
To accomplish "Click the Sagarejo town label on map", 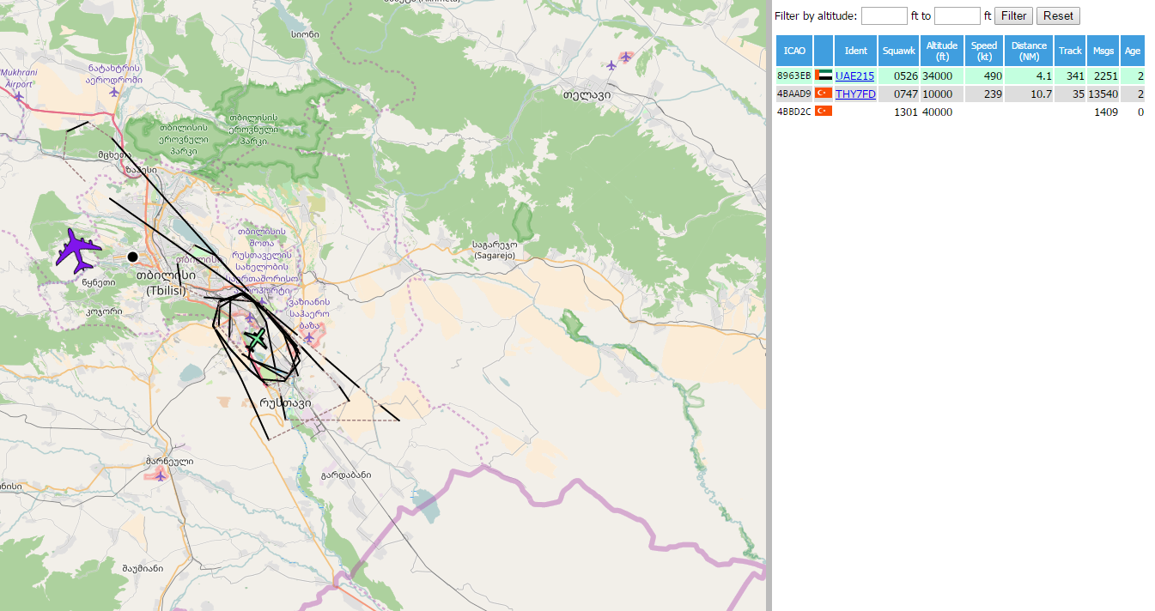I will coord(495,250).
